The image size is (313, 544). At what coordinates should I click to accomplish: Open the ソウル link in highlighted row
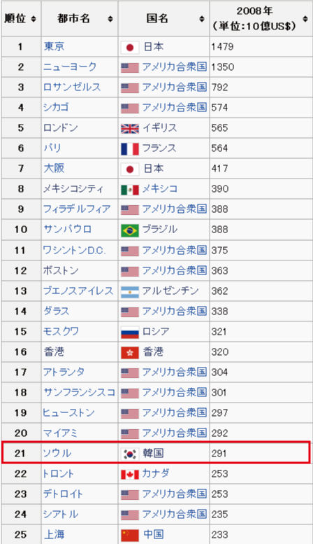(57, 453)
